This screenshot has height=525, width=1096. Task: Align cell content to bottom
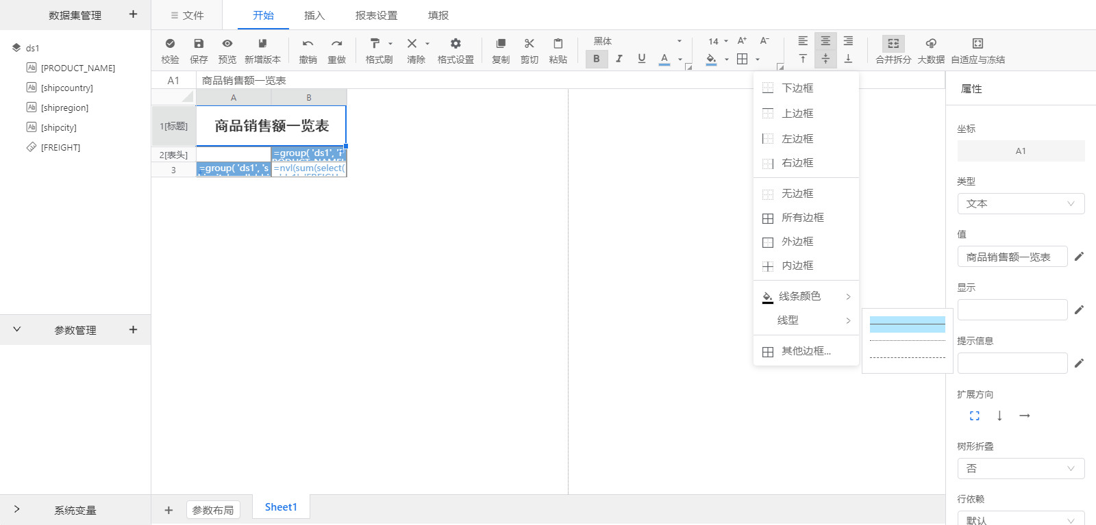pyautogui.click(x=848, y=59)
